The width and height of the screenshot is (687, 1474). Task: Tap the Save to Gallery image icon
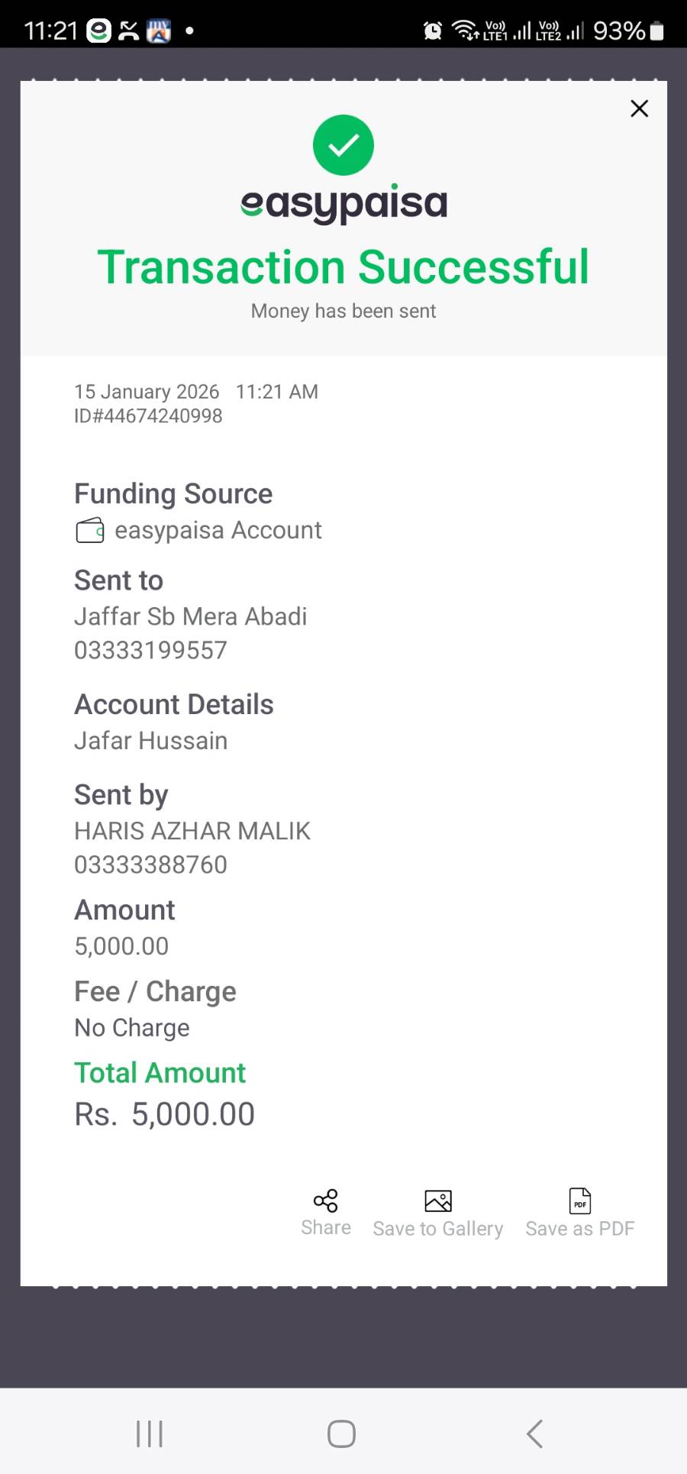click(x=438, y=1201)
